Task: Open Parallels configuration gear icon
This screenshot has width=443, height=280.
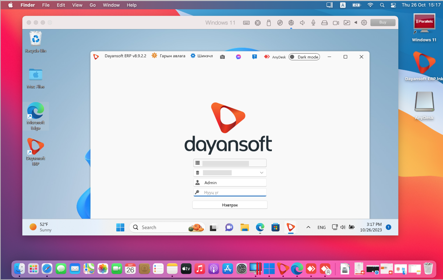Action: [364, 23]
